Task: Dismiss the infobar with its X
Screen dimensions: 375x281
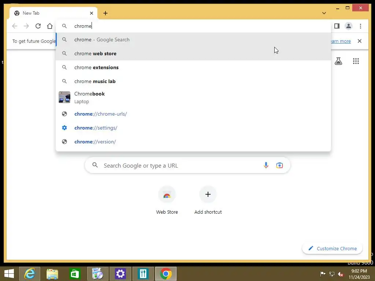Action: coord(360,41)
